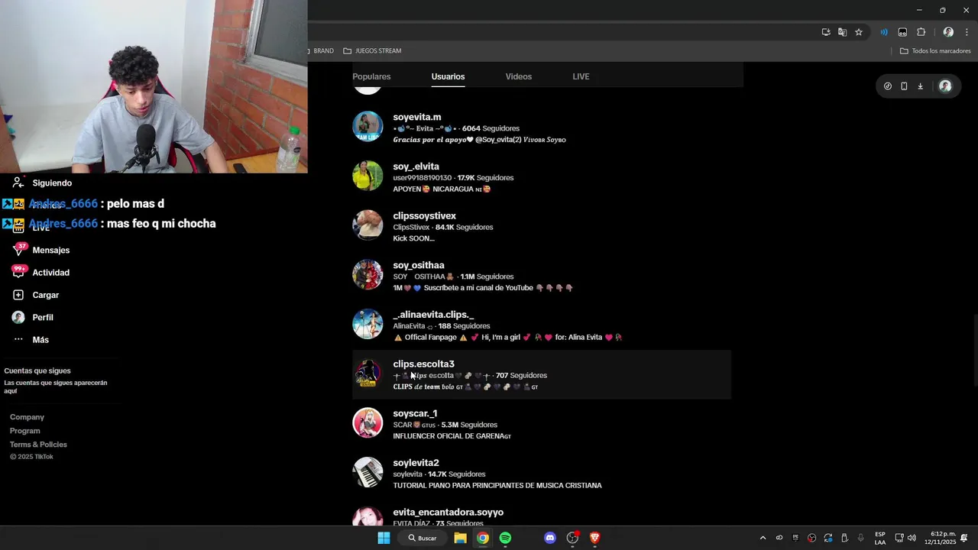Open the Terms & Policies footer link

pyautogui.click(x=38, y=445)
